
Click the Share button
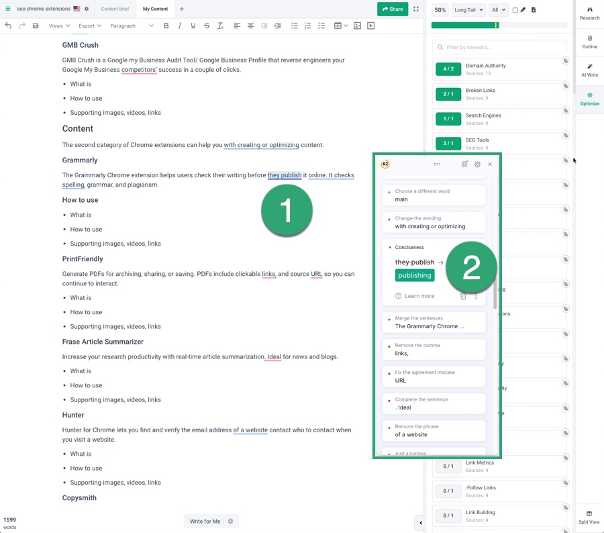(393, 9)
